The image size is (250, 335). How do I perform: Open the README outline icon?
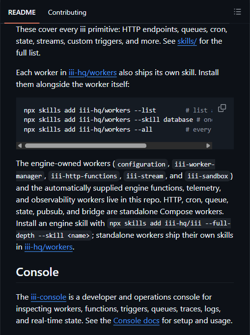point(237,12)
